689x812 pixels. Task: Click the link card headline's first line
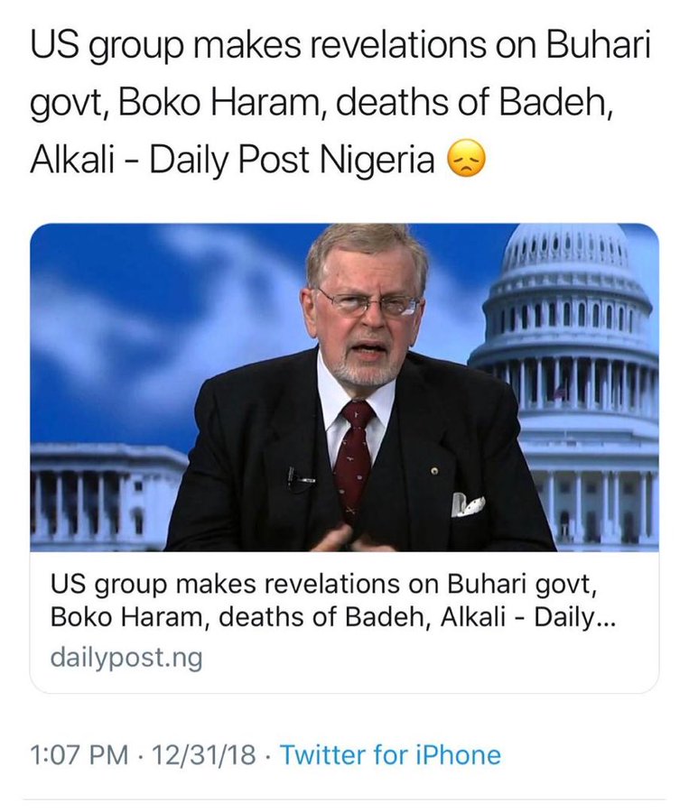coord(324,586)
